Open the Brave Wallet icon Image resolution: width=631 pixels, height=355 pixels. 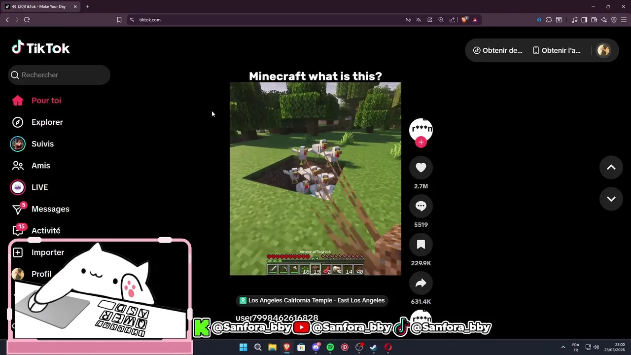(x=594, y=20)
